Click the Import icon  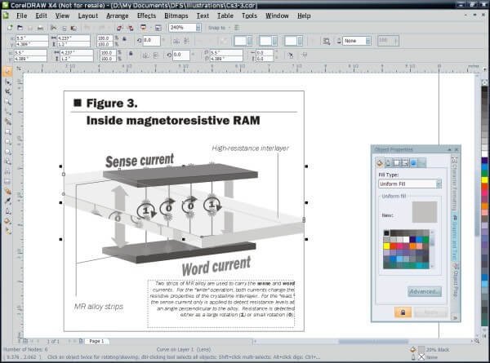point(119,28)
